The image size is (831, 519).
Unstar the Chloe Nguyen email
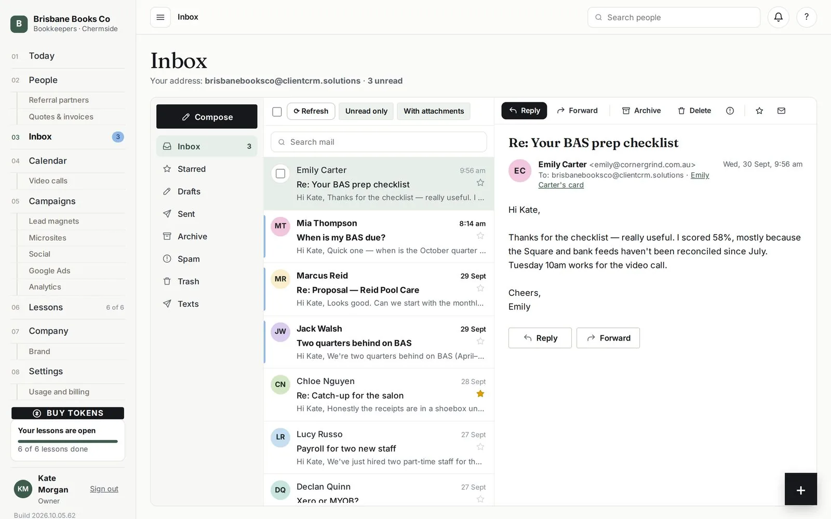point(480,393)
